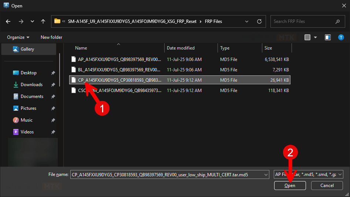Viewport: 350px width, 197px height.
Task: Open the view options dropdown arrow
Action: point(316,37)
